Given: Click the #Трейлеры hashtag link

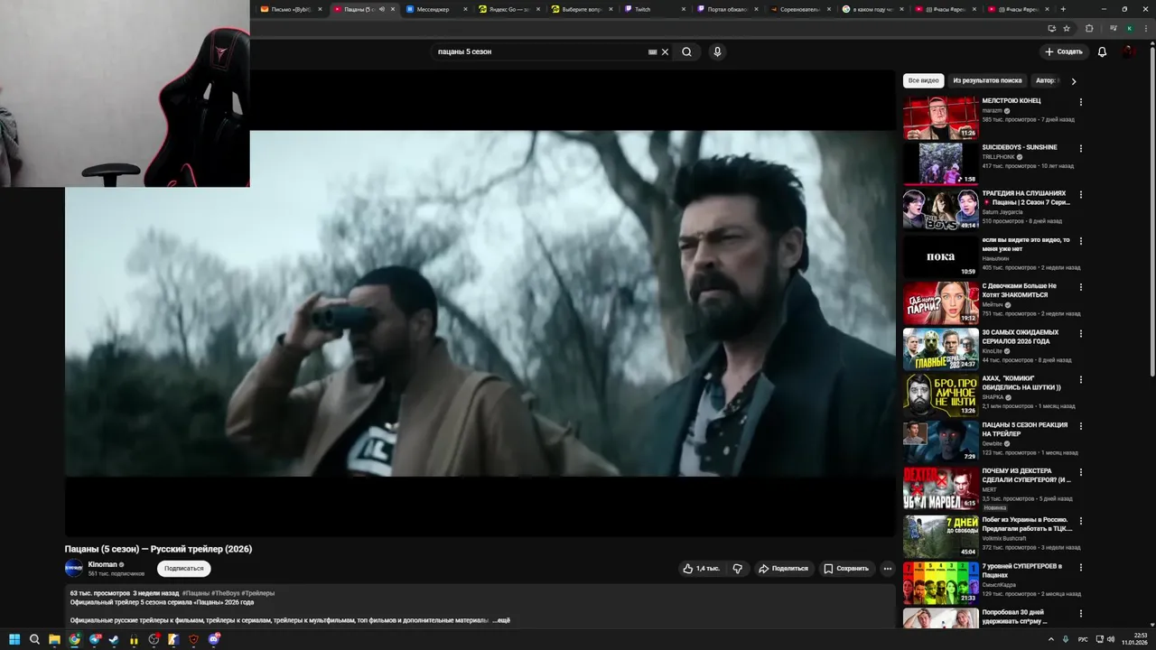Looking at the screenshot, I should pyautogui.click(x=258, y=593).
